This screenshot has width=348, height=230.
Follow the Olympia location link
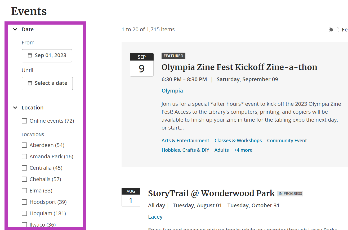pyautogui.click(x=172, y=91)
